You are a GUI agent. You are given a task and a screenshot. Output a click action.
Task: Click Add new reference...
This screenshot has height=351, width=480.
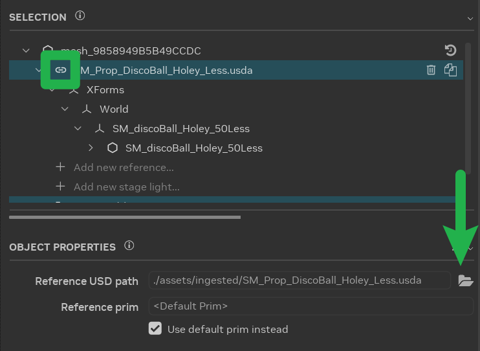[124, 167]
